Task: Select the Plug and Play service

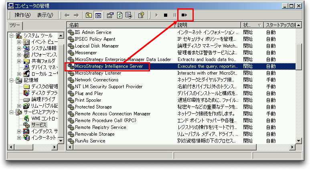Action: (x=89, y=93)
